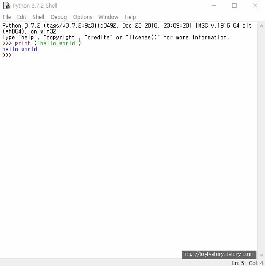
Task: Click the (AMD64)] on win32 line
Action: [x=29, y=32]
